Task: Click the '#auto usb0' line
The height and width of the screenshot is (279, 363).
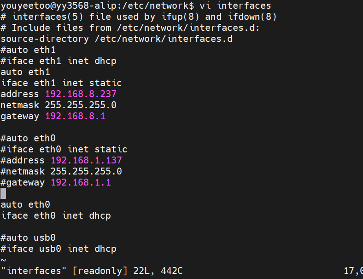Action: point(28,238)
